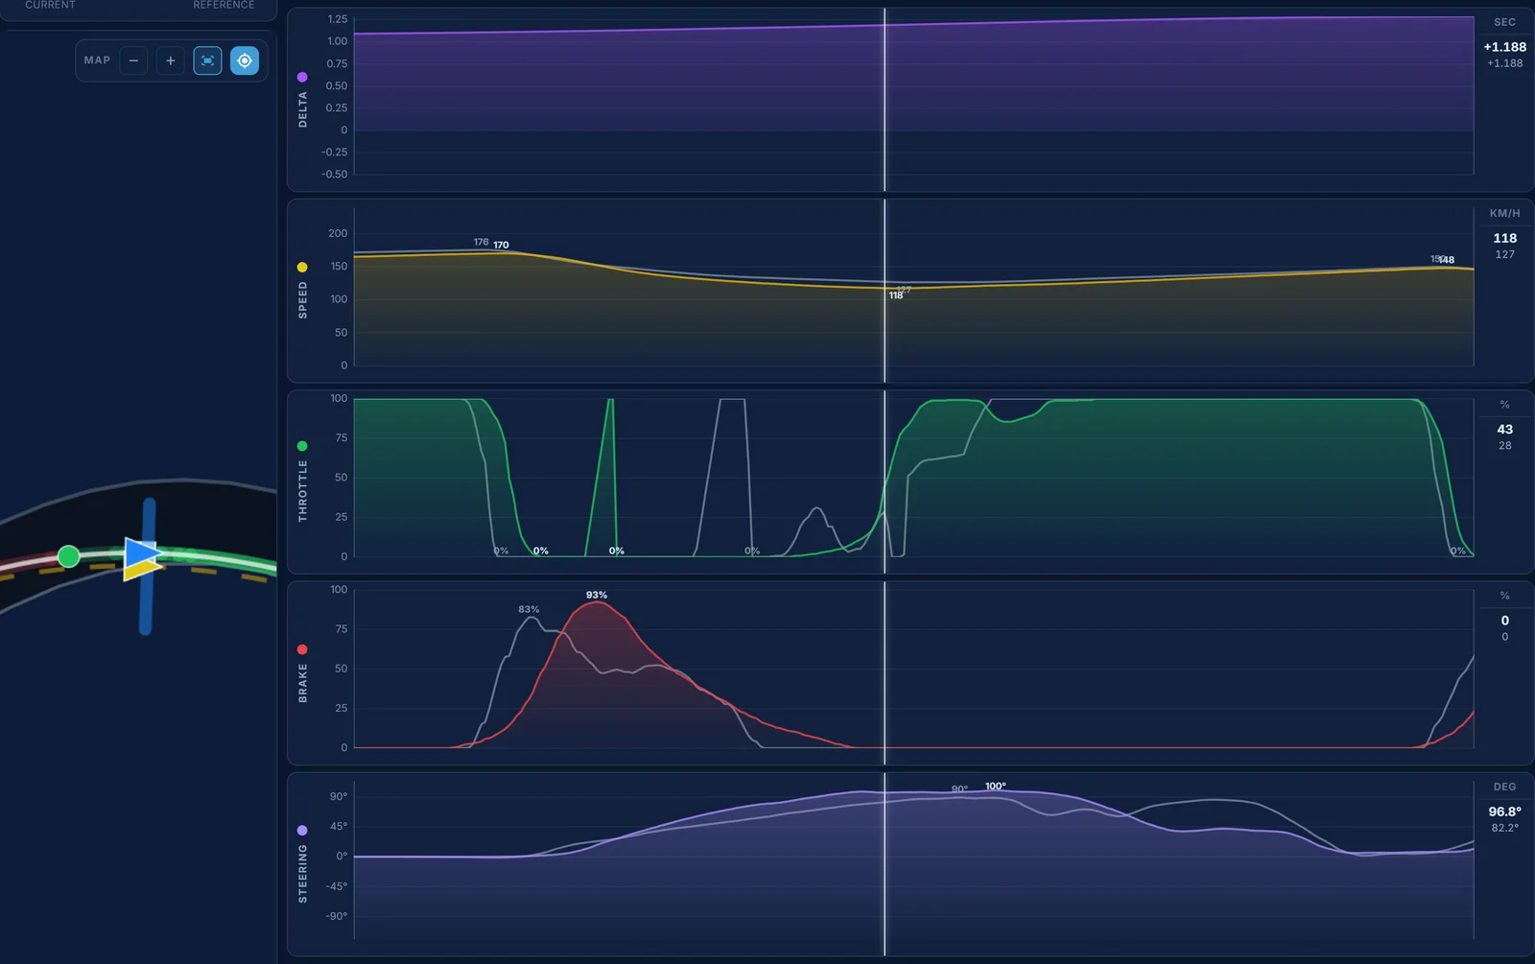Click the DELTA axis title
This screenshot has width=1535, height=964.
coord(303,109)
